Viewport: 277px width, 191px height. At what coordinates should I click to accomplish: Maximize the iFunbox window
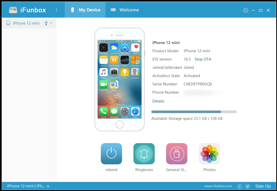(x=261, y=10)
